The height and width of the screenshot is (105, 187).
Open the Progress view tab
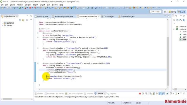coord(112,94)
